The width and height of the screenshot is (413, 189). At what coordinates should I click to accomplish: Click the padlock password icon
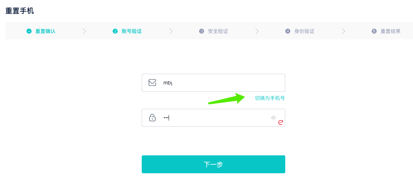[152, 117]
